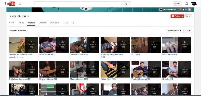
Task: Open the Guitar Chords (CH) link
Action: 79,55
